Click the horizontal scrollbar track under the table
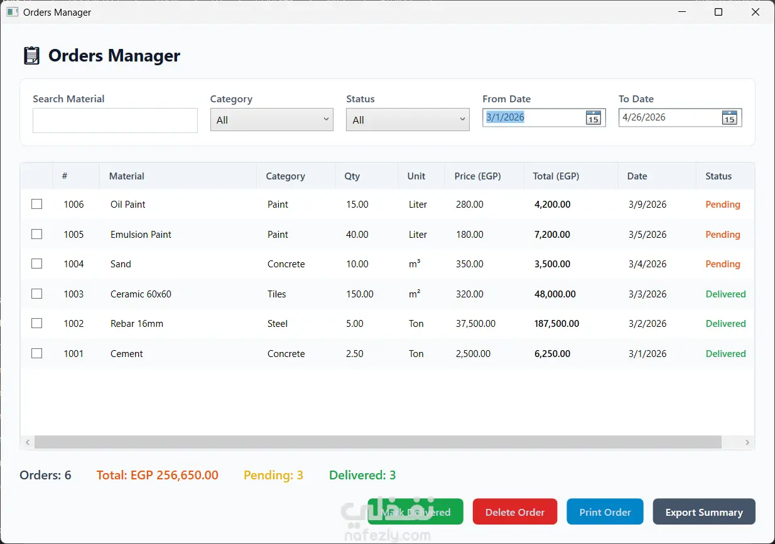This screenshot has width=775, height=544. 377,442
